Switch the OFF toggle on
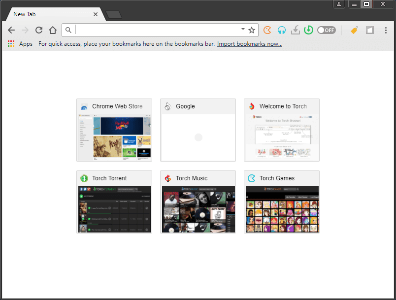The image size is (396, 300). click(x=327, y=31)
